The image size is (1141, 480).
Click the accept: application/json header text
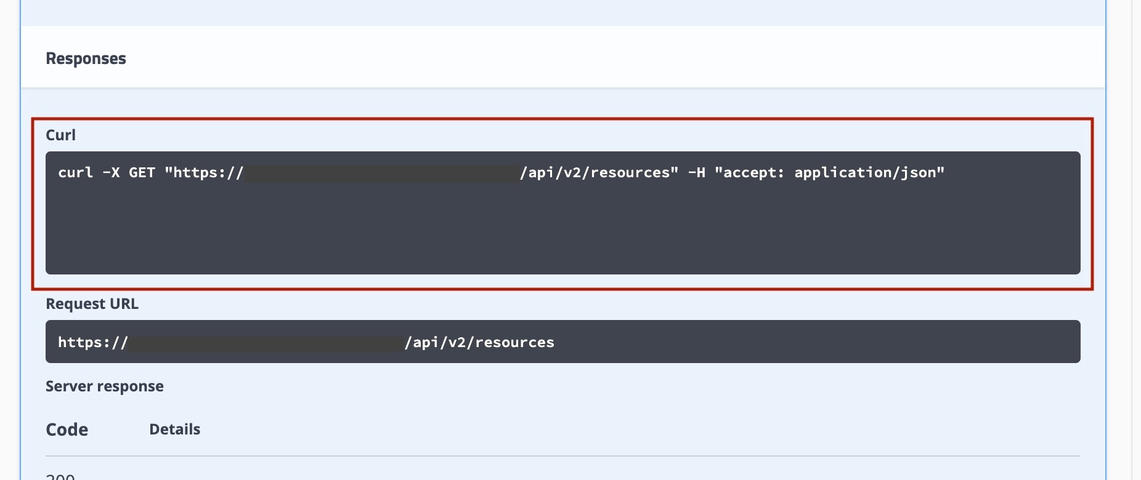[x=829, y=172]
